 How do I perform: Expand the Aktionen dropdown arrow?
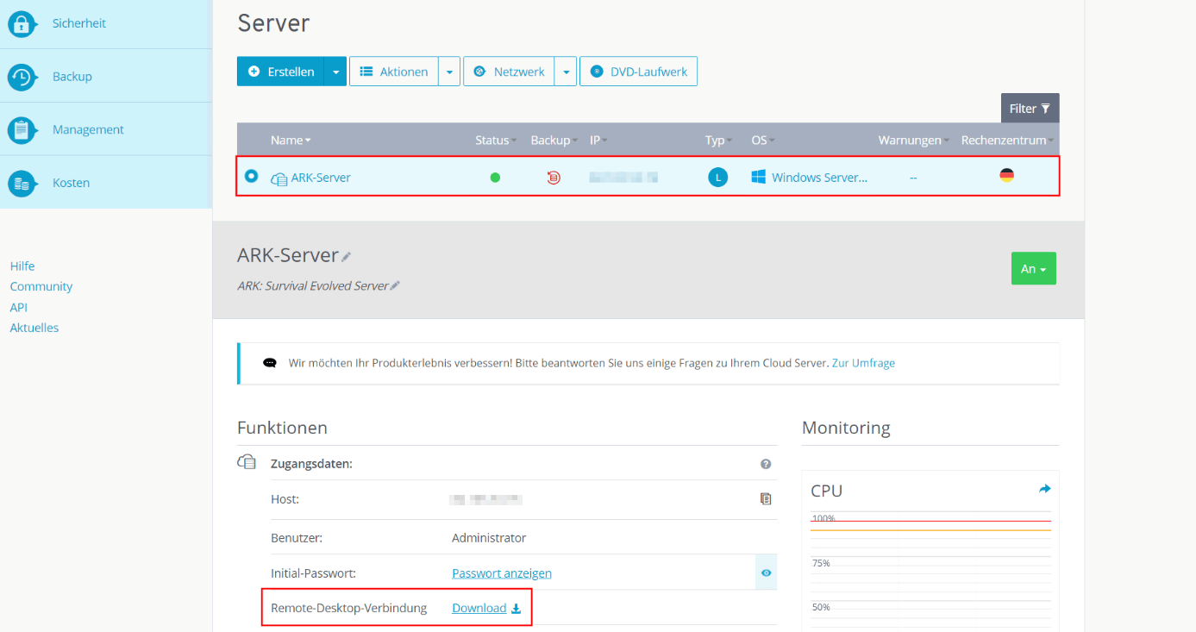click(449, 72)
